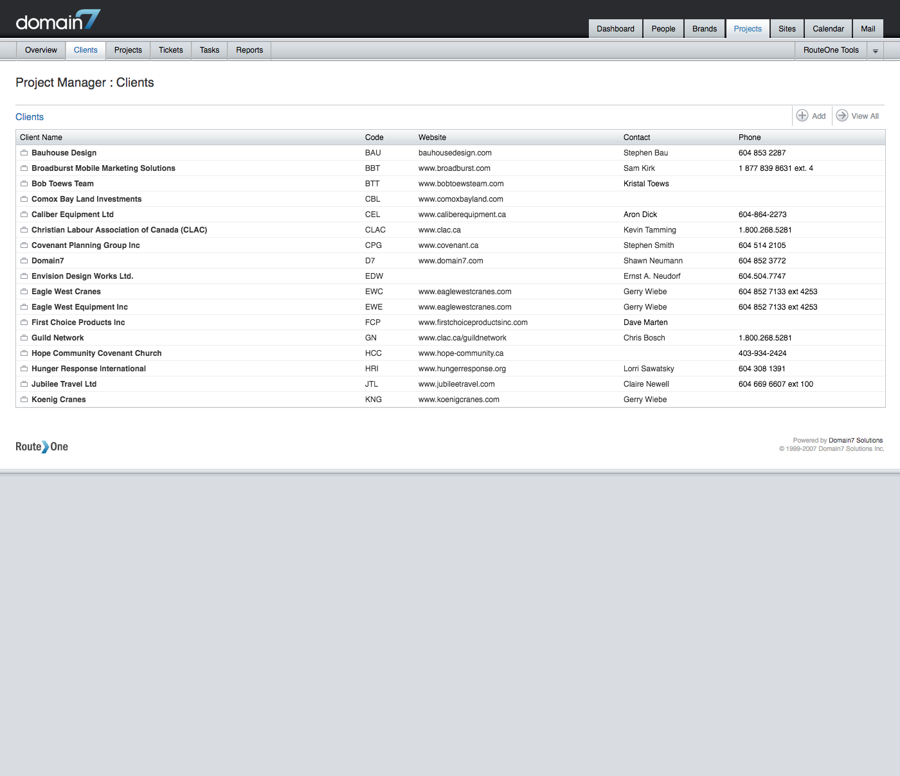This screenshot has width=900, height=776.
Task: Go to the Dashboard top navigation tab
Action: tap(615, 29)
